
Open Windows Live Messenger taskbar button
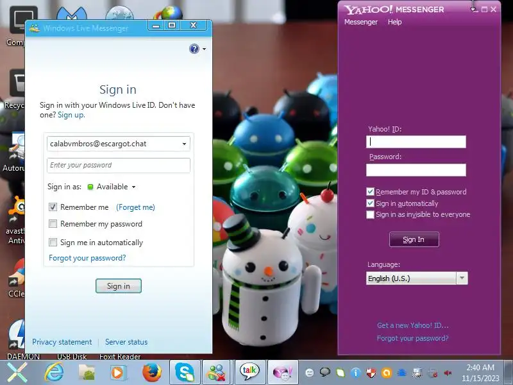point(217,372)
